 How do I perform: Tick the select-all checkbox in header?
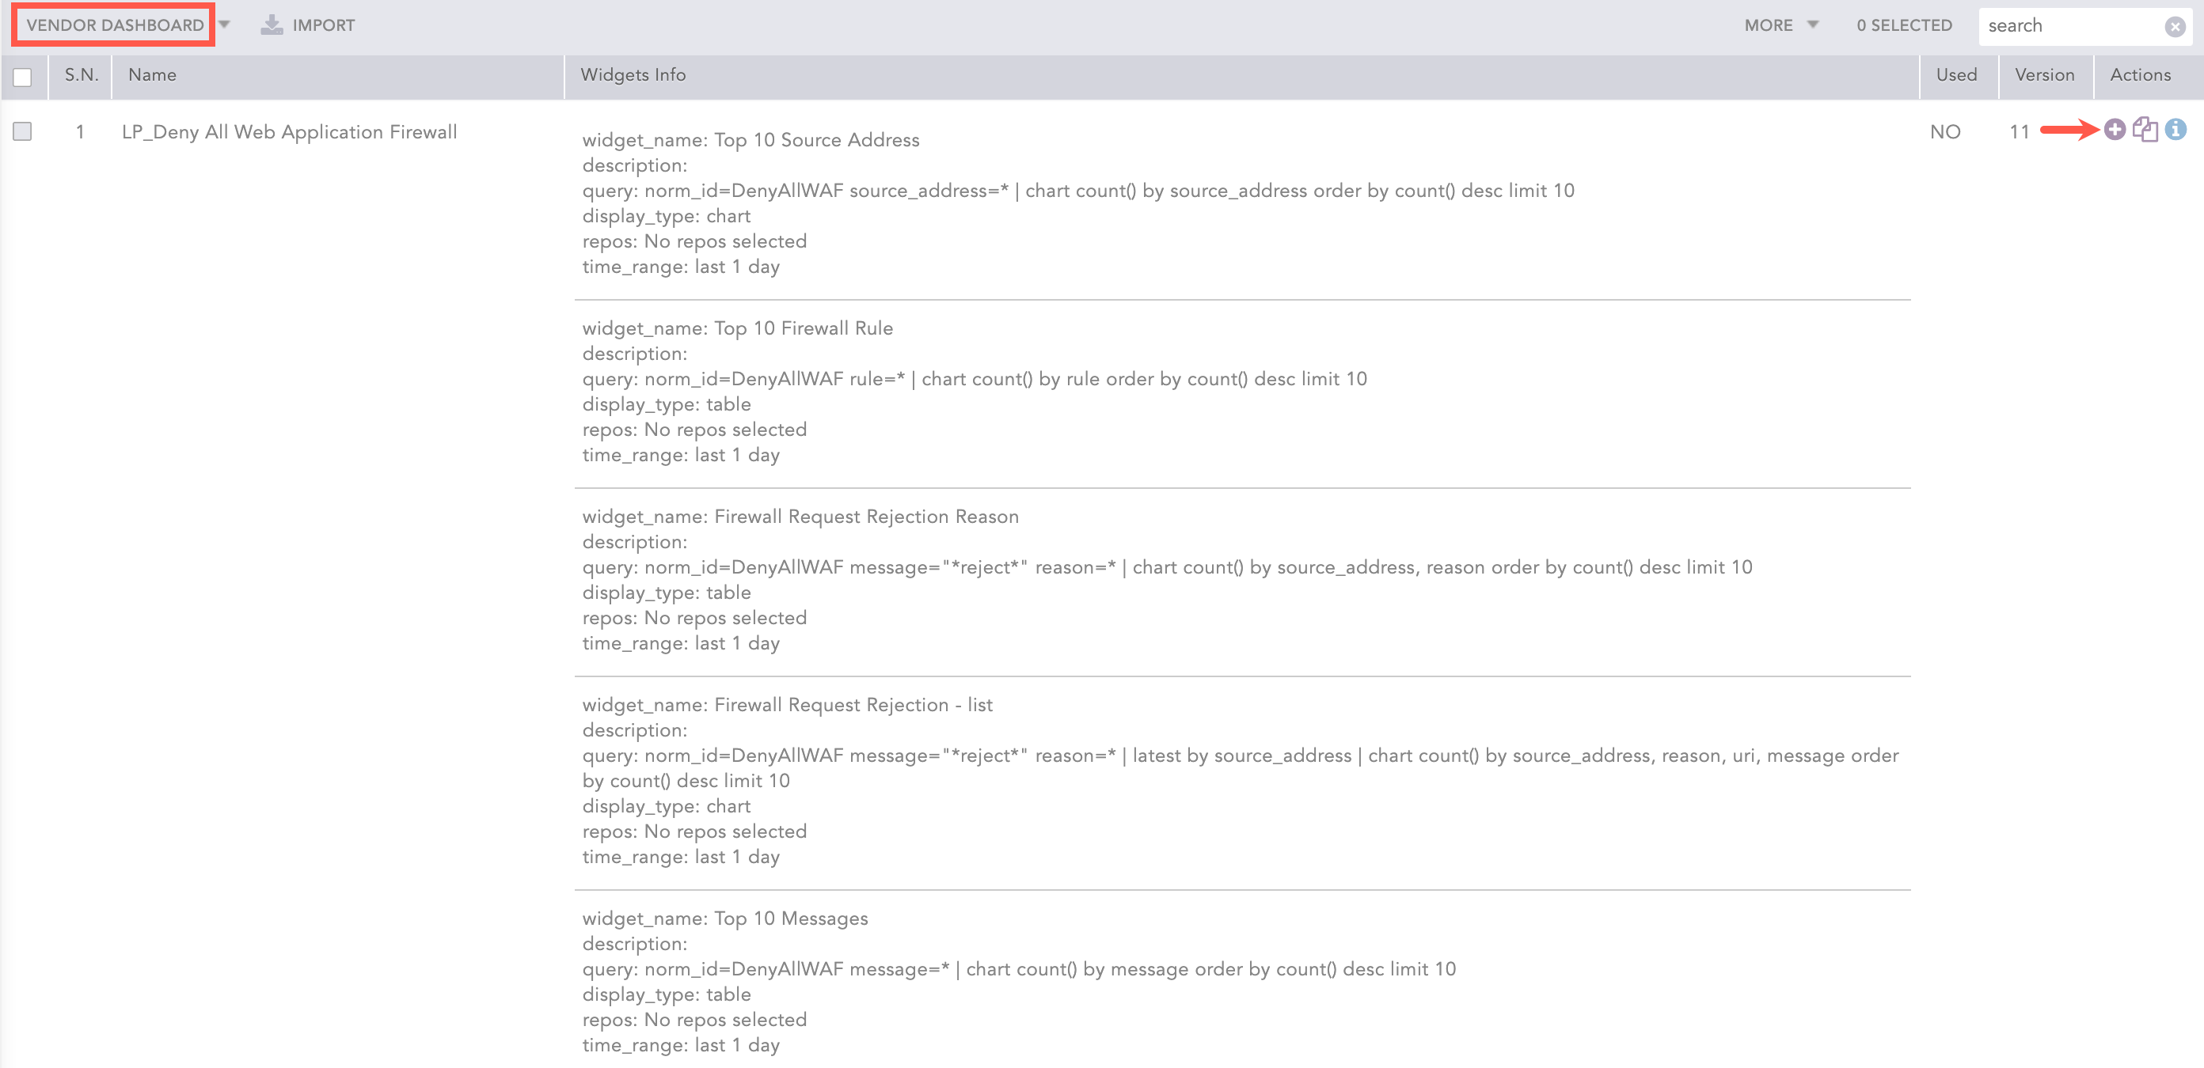pyautogui.click(x=22, y=77)
